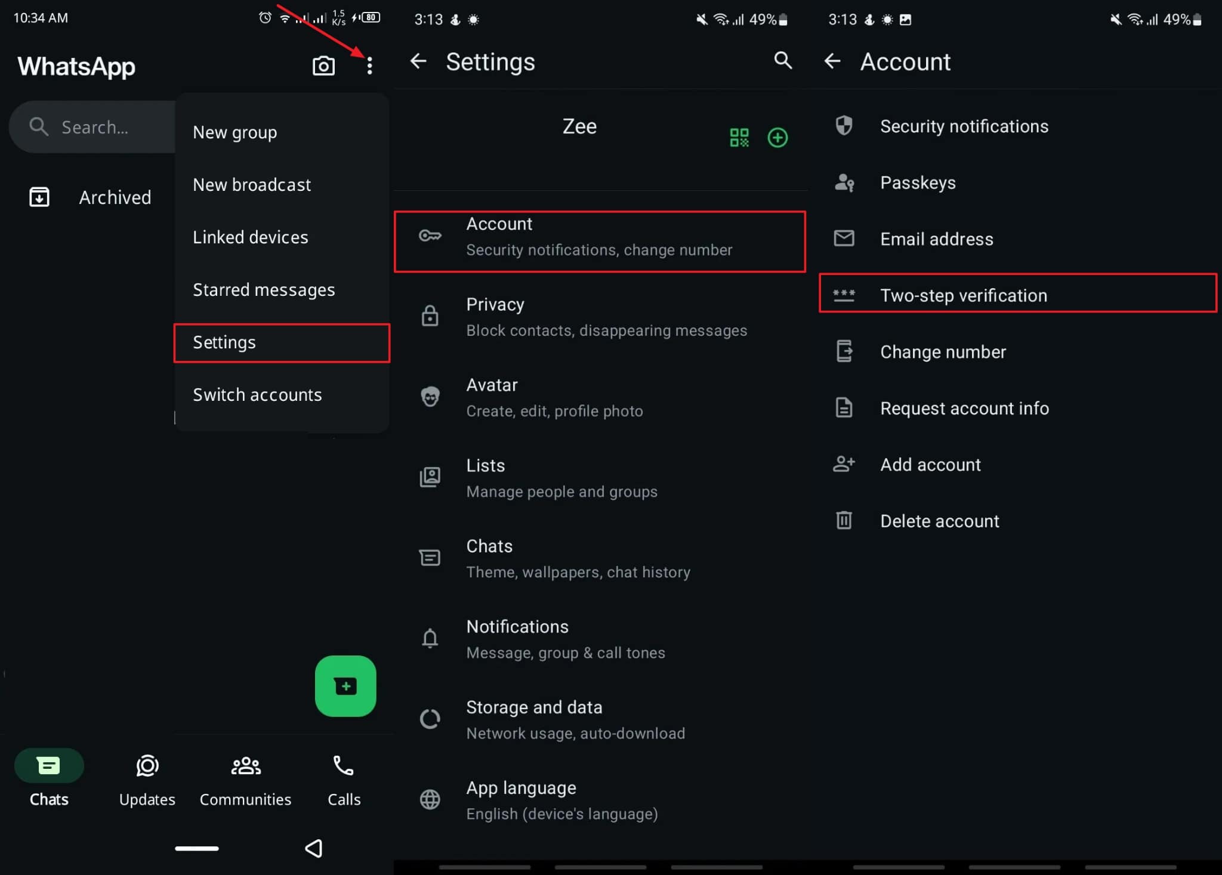Tap the Passkeys person-key icon
This screenshot has height=875, width=1222.
point(844,182)
